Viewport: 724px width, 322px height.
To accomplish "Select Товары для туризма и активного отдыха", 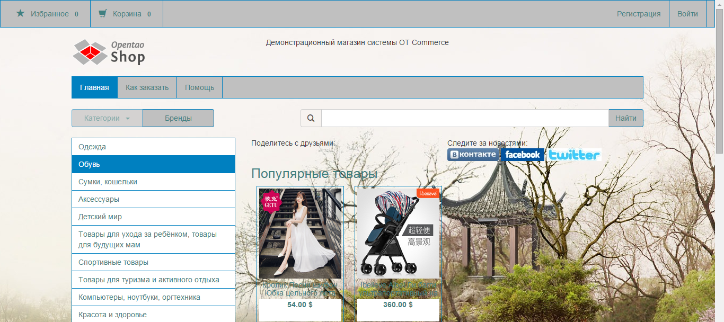I will (153, 280).
